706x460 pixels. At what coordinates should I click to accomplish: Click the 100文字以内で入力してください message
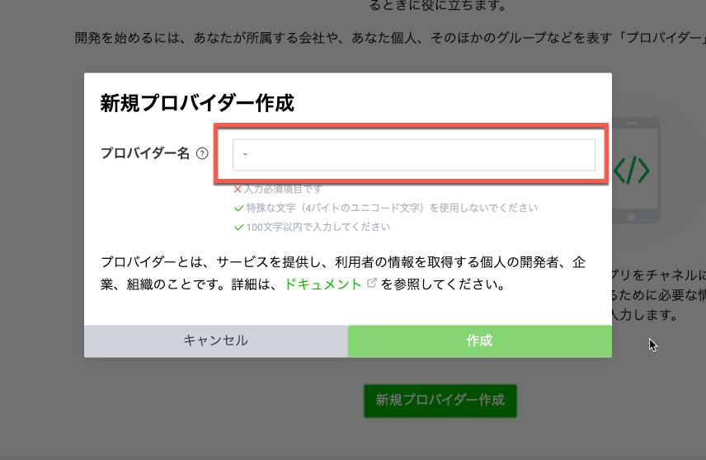(318, 227)
